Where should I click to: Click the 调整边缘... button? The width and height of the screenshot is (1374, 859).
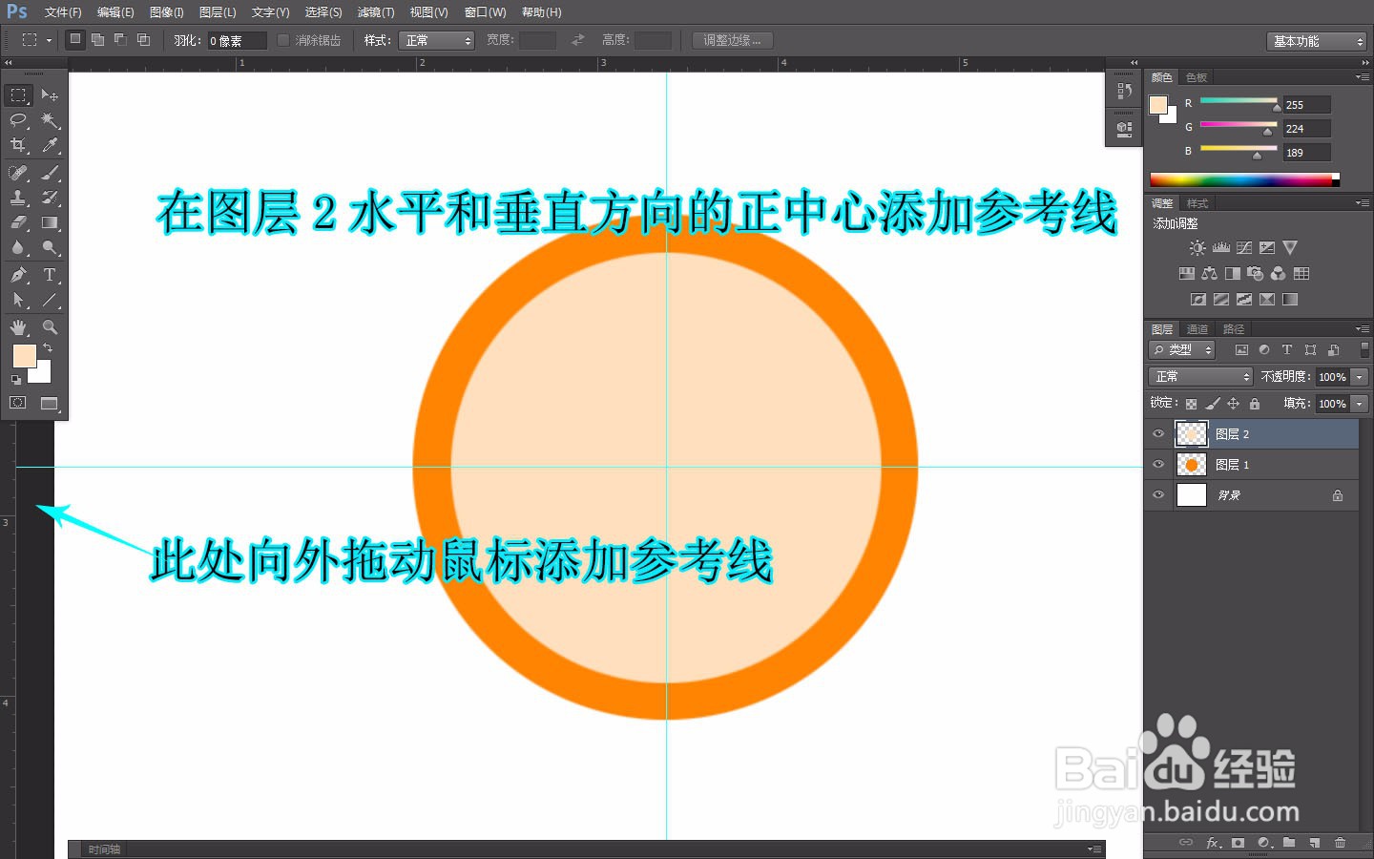point(733,40)
